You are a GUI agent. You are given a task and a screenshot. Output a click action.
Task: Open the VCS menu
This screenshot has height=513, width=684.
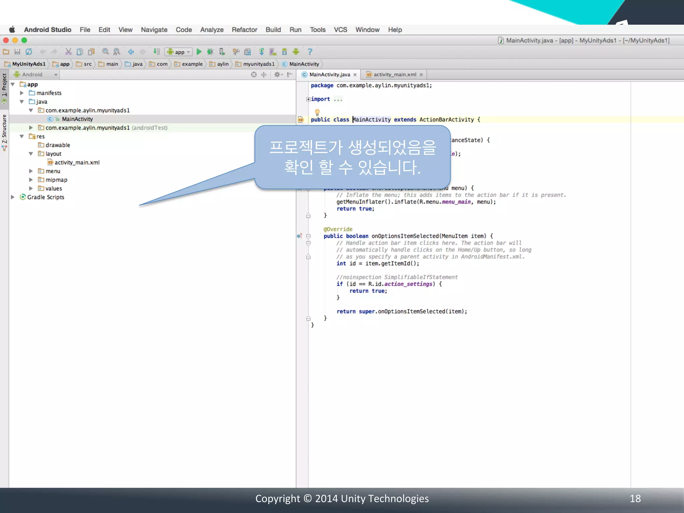tap(341, 30)
